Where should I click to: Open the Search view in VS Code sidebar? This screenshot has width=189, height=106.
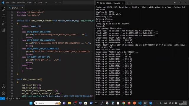click(x=4, y=16)
